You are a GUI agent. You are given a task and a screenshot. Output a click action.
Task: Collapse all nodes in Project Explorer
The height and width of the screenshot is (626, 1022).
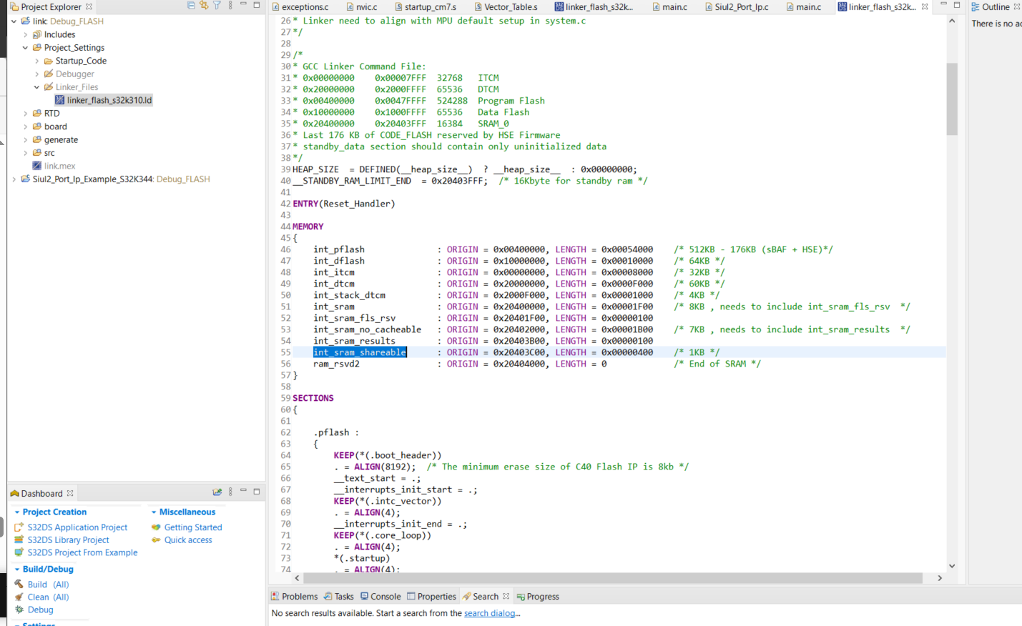tap(191, 6)
